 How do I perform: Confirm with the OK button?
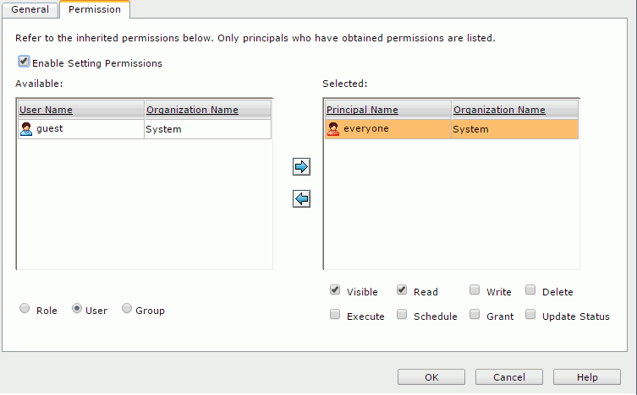pyautogui.click(x=431, y=377)
